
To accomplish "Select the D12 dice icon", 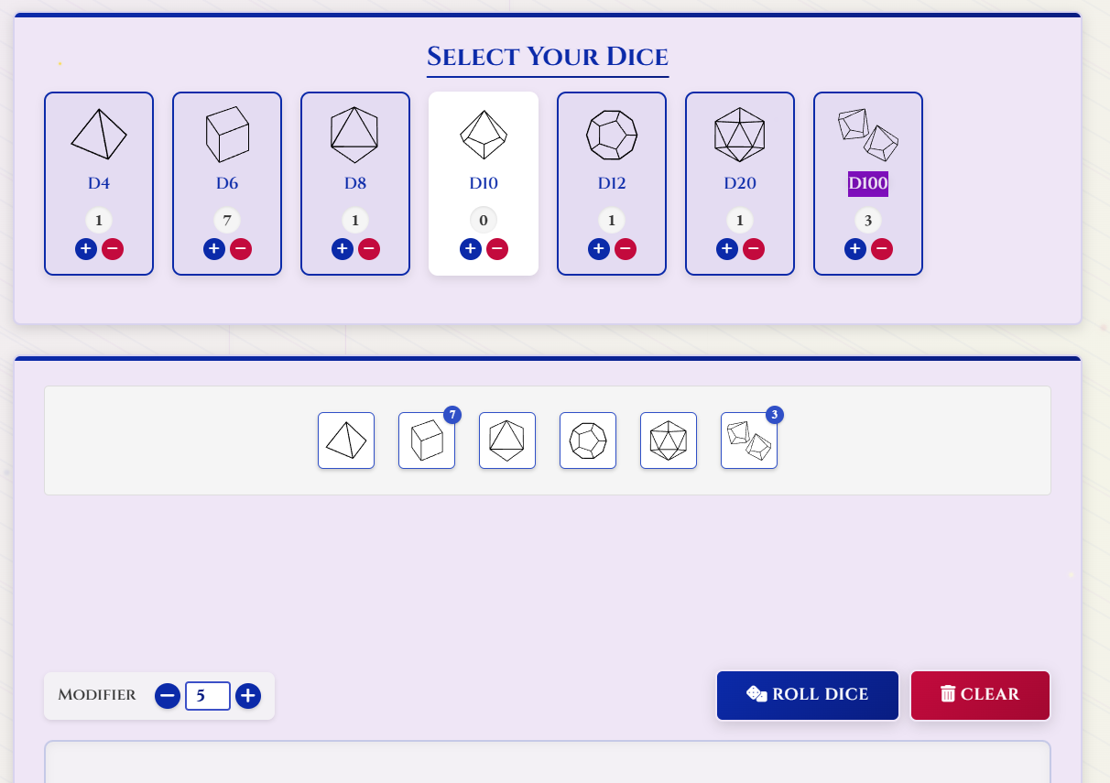I will (611, 134).
